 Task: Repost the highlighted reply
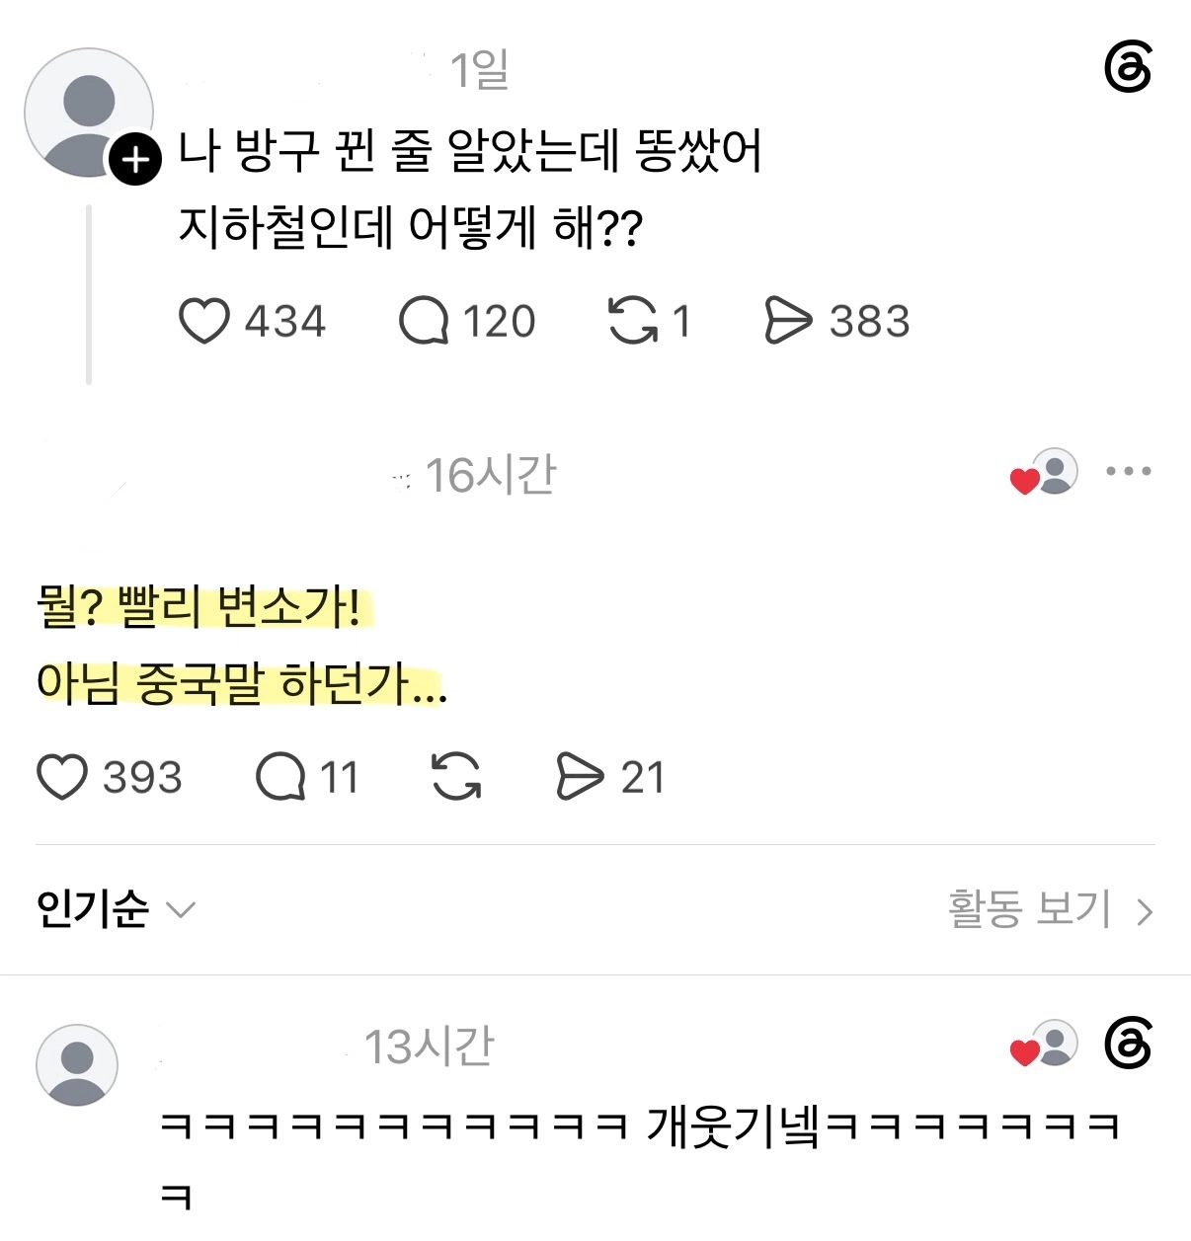(456, 776)
